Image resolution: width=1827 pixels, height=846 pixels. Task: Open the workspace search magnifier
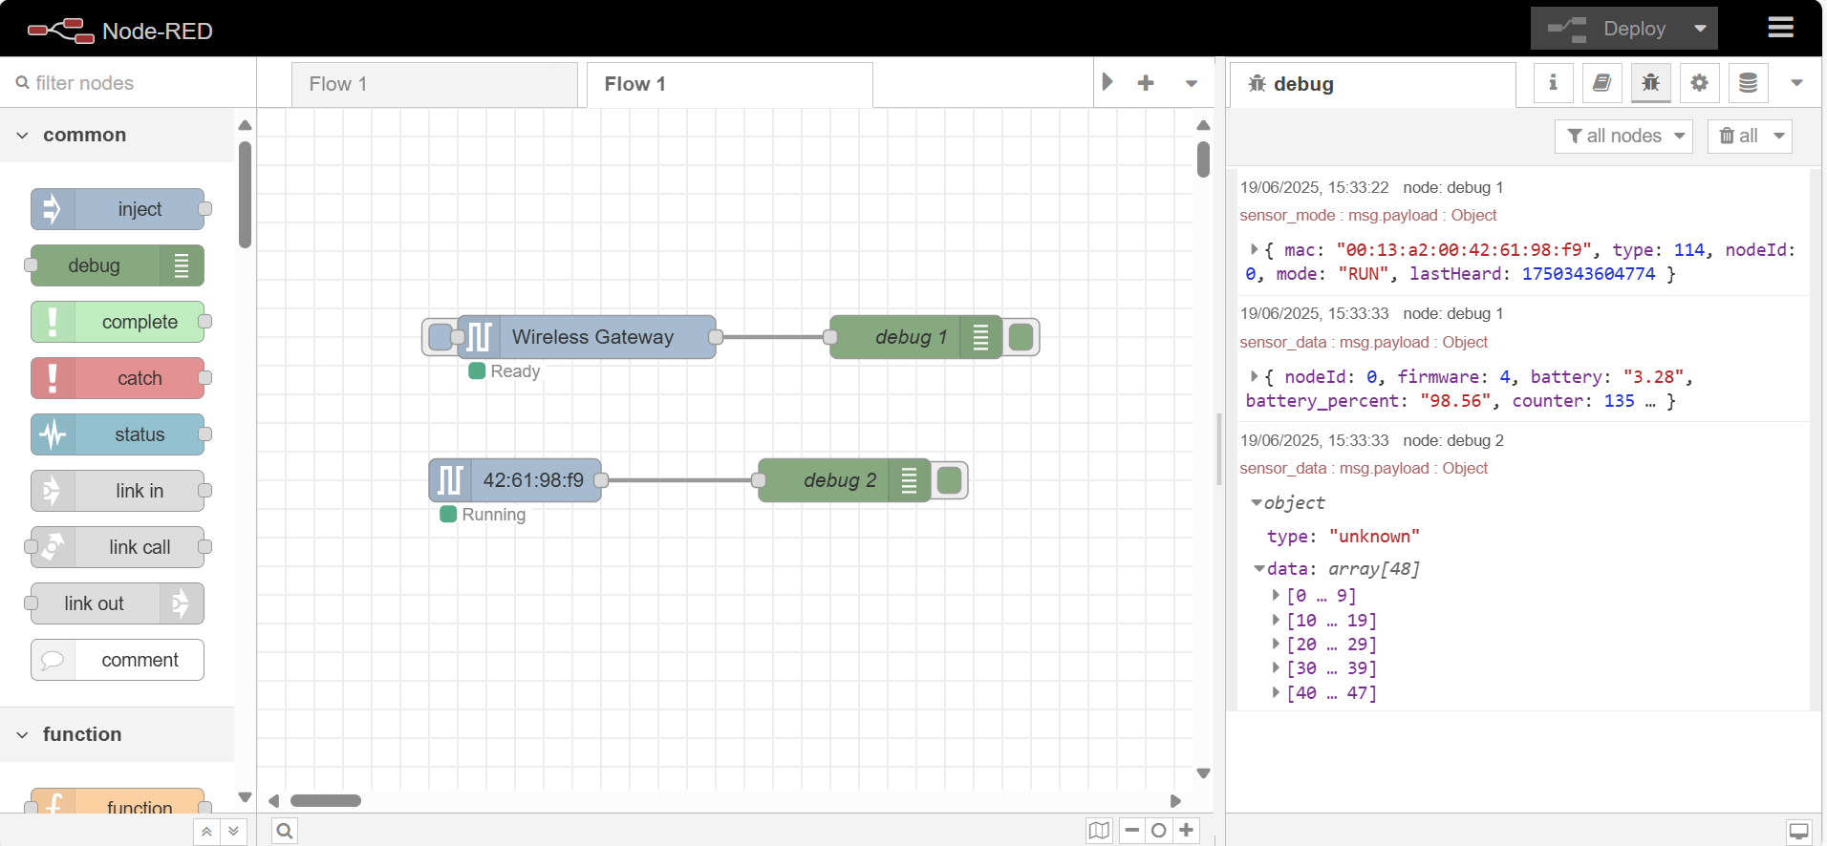tap(285, 831)
